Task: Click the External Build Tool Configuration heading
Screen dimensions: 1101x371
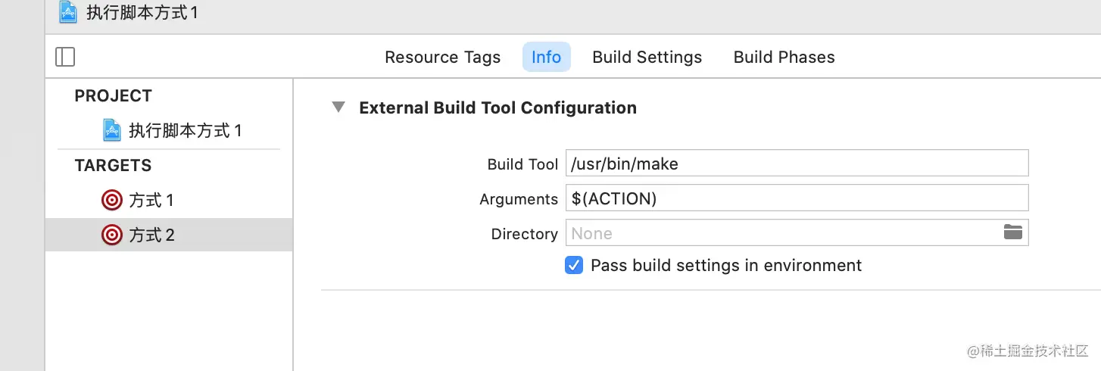Action: click(497, 108)
